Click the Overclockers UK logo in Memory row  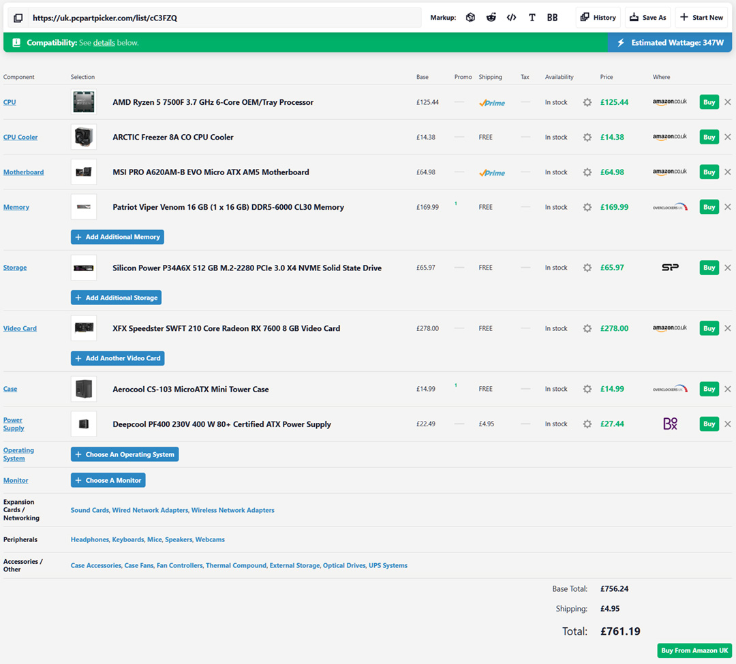pyautogui.click(x=671, y=207)
